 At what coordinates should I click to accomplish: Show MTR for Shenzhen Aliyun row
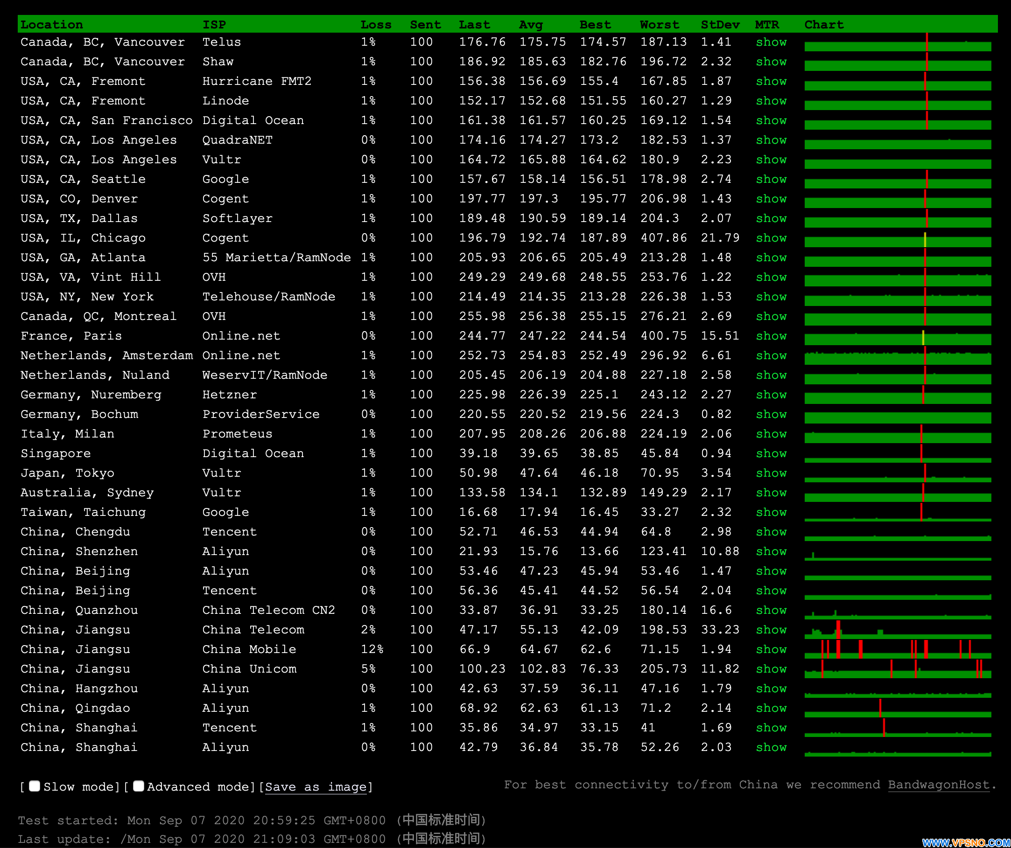pyautogui.click(x=771, y=552)
